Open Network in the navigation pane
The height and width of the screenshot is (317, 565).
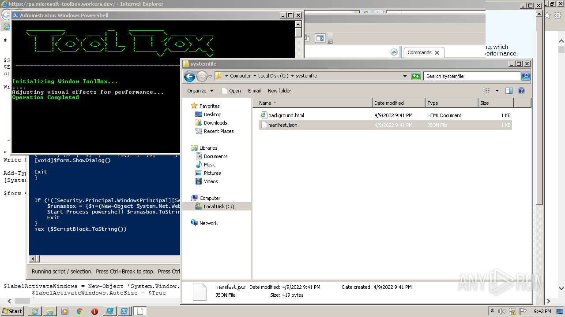coord(208,223)
